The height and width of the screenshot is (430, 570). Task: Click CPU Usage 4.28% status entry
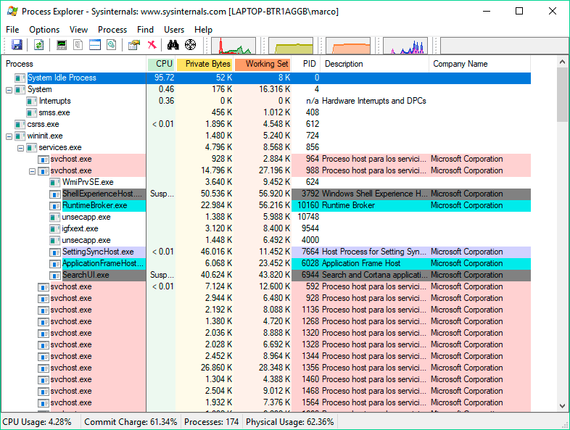37,422
